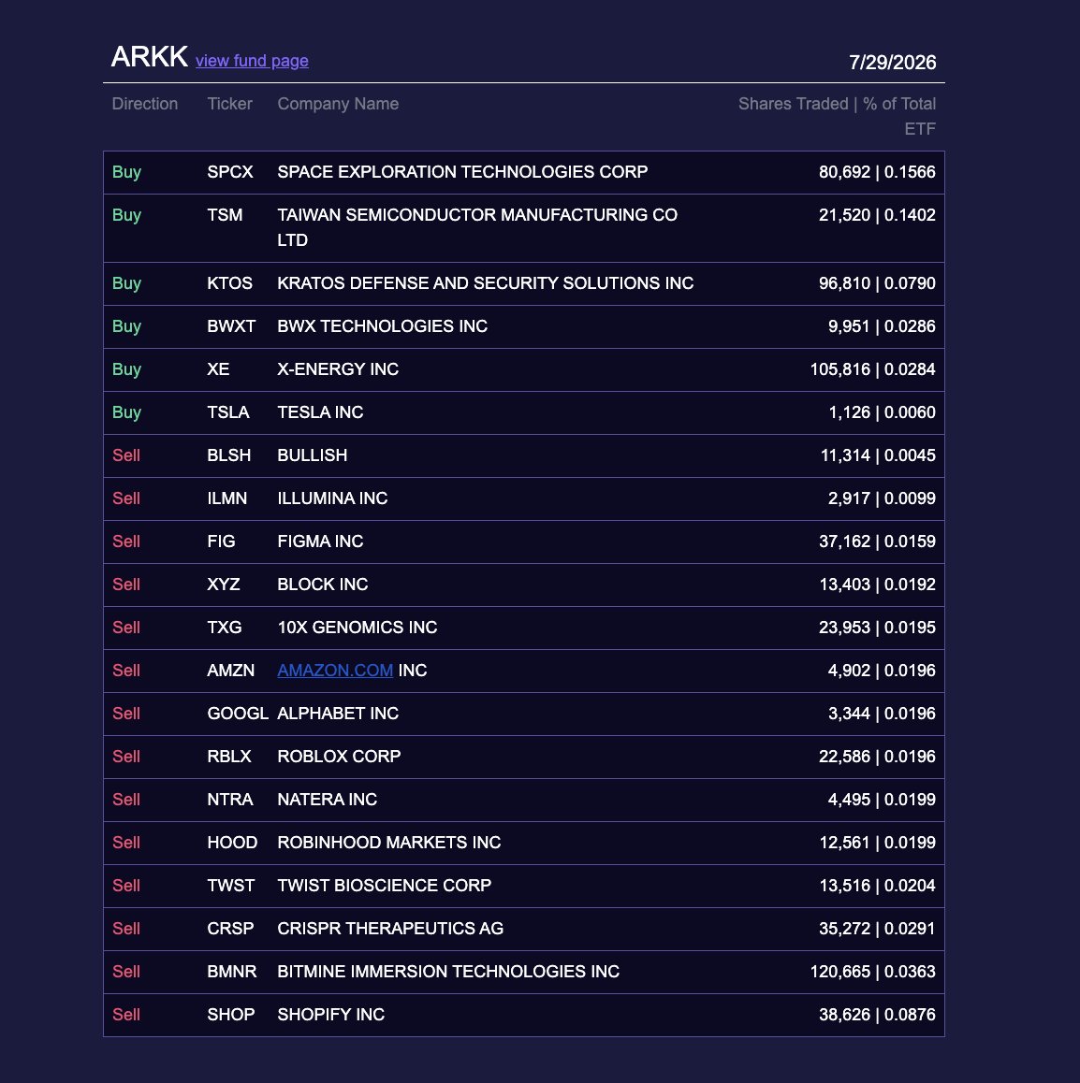The image size is (1080, 1083).
Task: Click BULLISH company name
Action: tap(313, 455)
